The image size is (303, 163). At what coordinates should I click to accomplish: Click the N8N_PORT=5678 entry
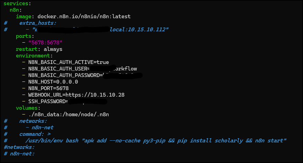click(x=48, y=88)
